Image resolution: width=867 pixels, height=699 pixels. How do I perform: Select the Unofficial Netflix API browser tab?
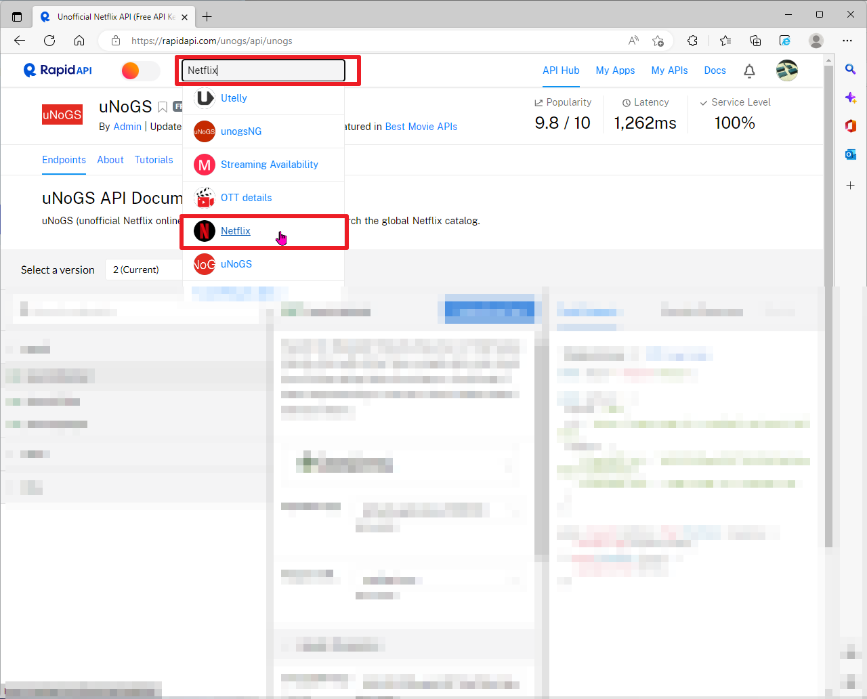pos(114,17)
